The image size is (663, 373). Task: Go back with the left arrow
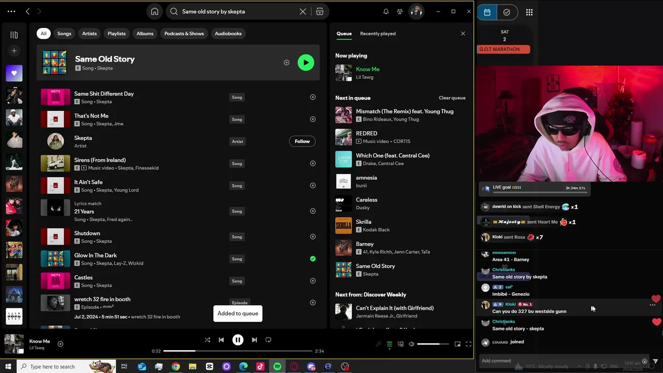pos(28,11)
